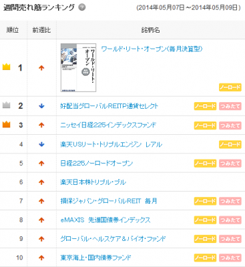Click つみたて badge for 東京海上・国内債券ファンド
Screen dimensions: 245x267
coord(230,258)
